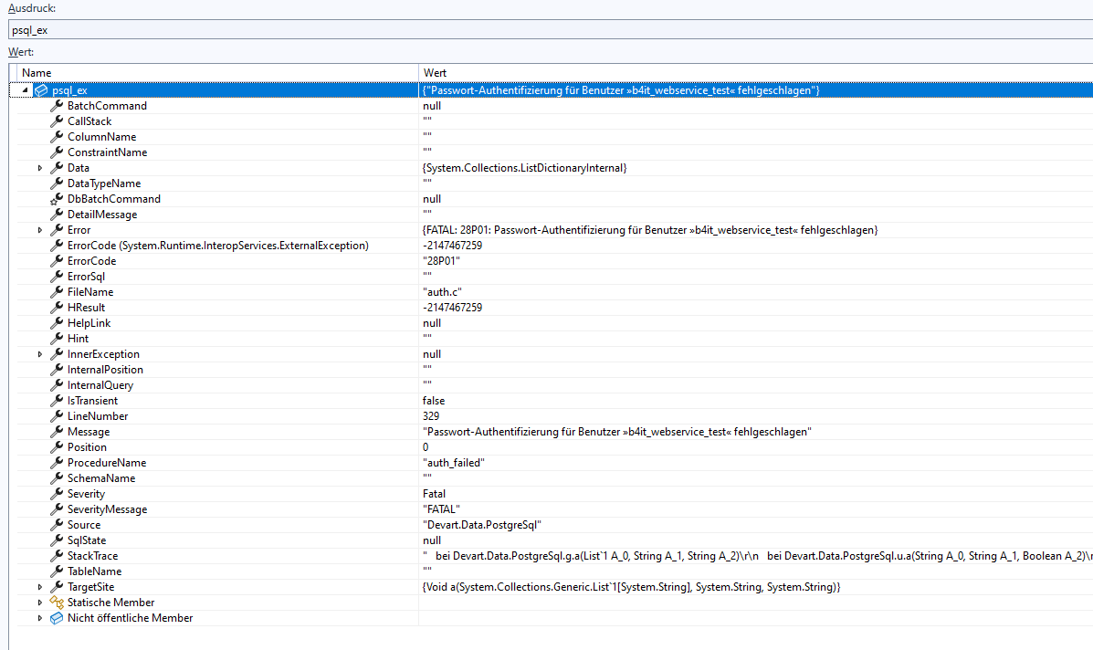
Task: Expand the TargetSite node
Action: click(x=39, y=587)
